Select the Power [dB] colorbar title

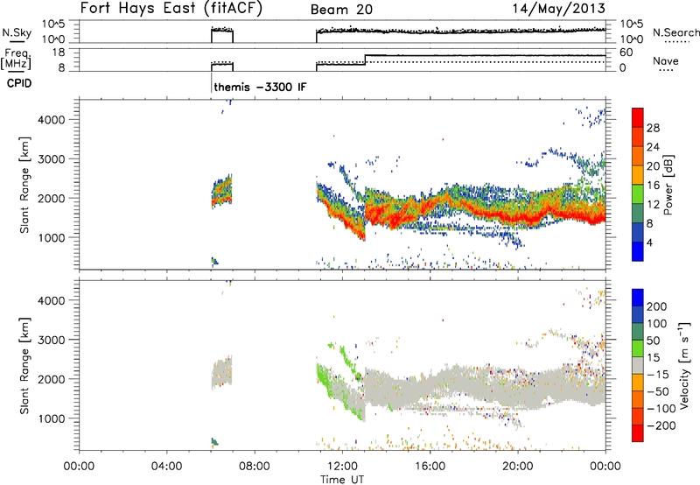[x=668, y=185]
